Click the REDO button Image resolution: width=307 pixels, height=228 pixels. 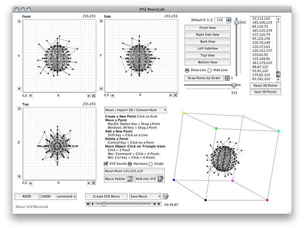coord(26,196)
